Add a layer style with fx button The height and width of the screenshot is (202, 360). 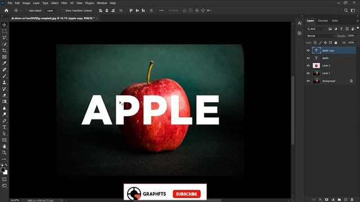pos(321,200)
